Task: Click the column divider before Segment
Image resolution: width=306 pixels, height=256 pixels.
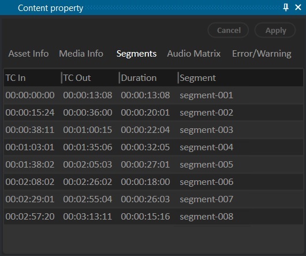Action: tap(178, 77)
